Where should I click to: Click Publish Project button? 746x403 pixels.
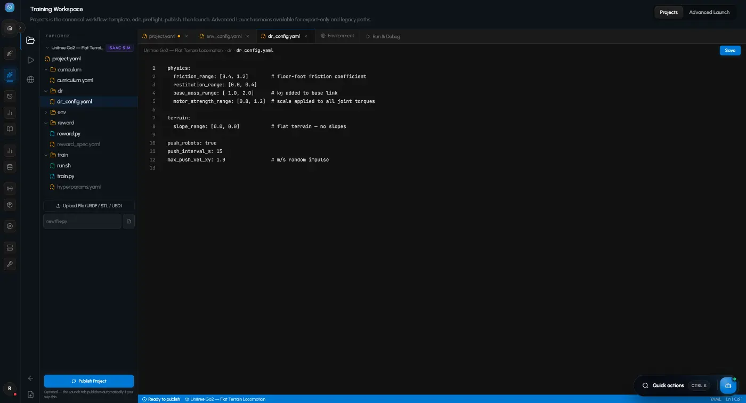[89, 381]
